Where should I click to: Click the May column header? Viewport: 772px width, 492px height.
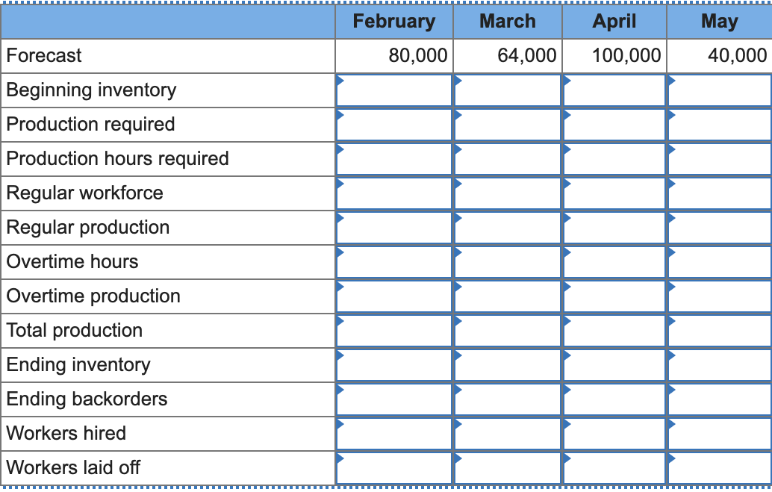[x=718, y=22]
